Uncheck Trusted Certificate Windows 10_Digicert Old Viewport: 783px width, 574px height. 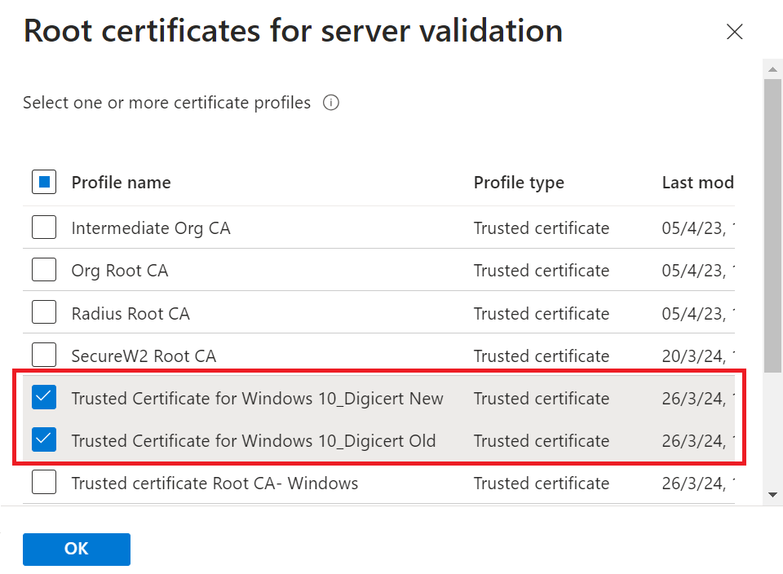tap(44, 439)
